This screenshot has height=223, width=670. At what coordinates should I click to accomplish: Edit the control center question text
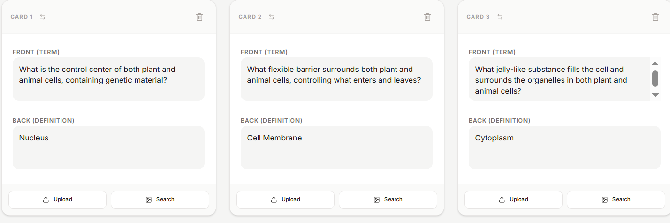108,79
